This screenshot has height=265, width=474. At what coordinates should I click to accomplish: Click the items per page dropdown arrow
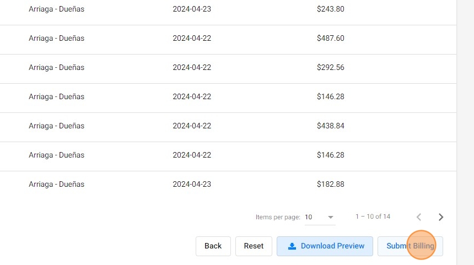331,217
